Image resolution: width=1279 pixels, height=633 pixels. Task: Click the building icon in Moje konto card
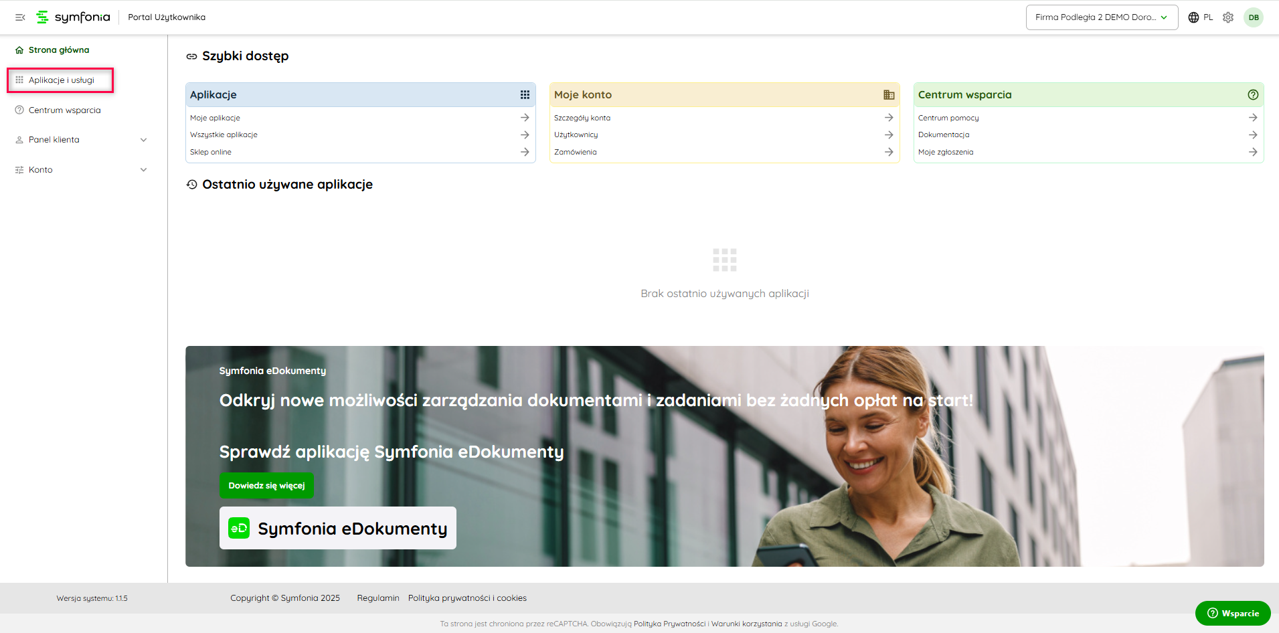point(889,95)
